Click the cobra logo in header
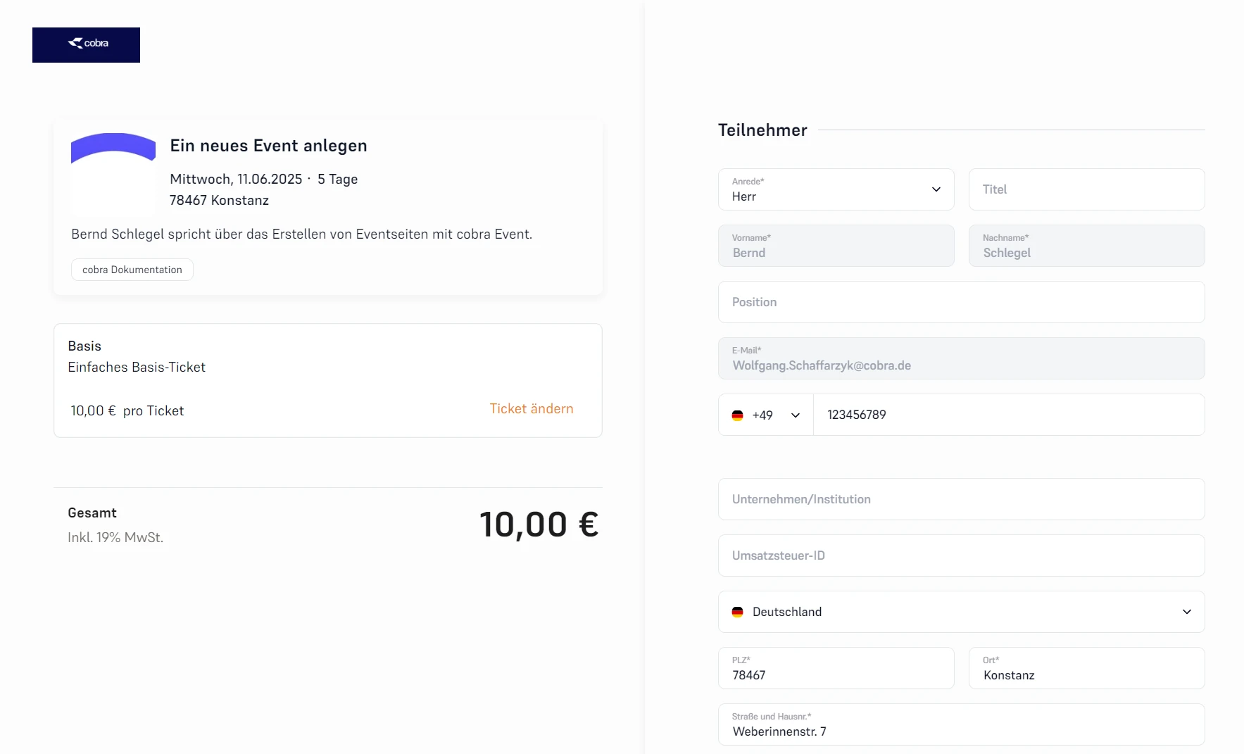 click(x=87, y=44)
